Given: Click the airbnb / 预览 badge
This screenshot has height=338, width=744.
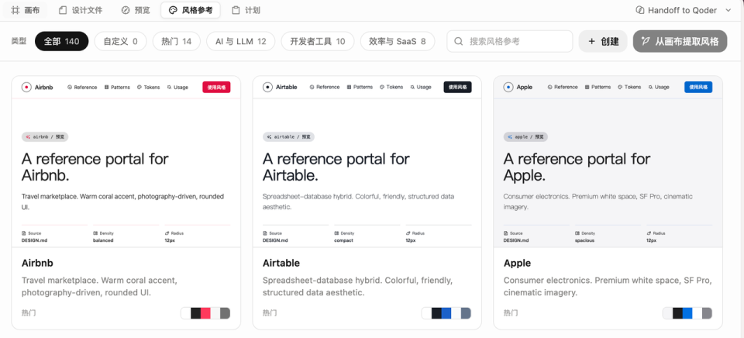Looking at the screenshot, I should pos(45,136).
